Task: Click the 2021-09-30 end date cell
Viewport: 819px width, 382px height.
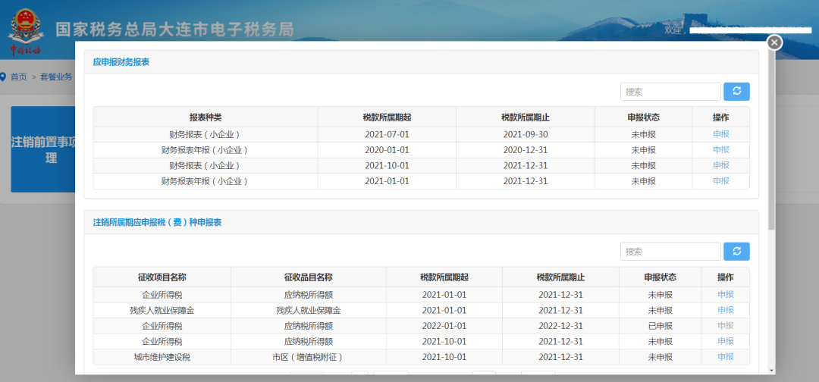Action: pyautogui.click(x=525, y=135)
